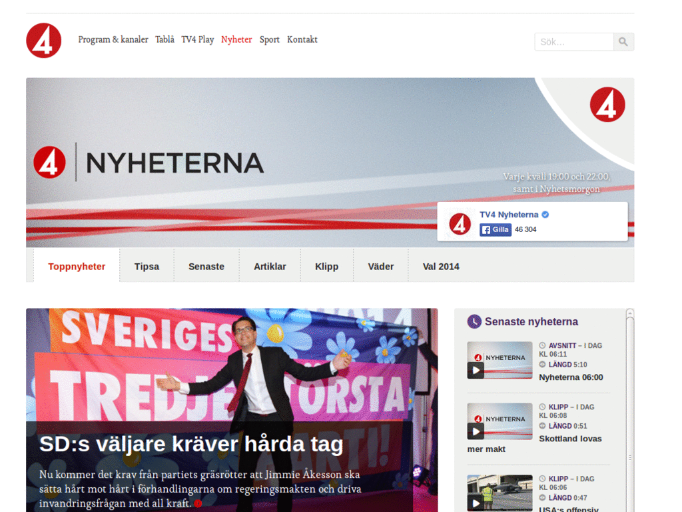Click scrollbar up arrow in news list
Viewport: 682px width, 512px height.
tap(630, 313)
